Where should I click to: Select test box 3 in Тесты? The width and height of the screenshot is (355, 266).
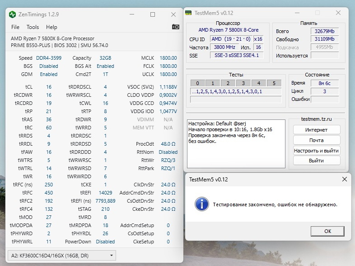click(x=243, y=83)
